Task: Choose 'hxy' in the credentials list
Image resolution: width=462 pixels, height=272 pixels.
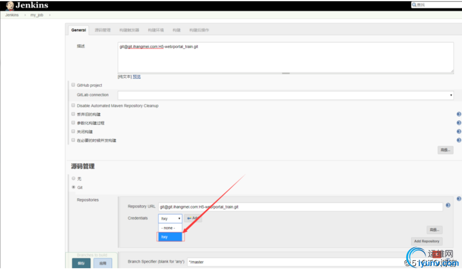Action: click(x=170, y=237)
